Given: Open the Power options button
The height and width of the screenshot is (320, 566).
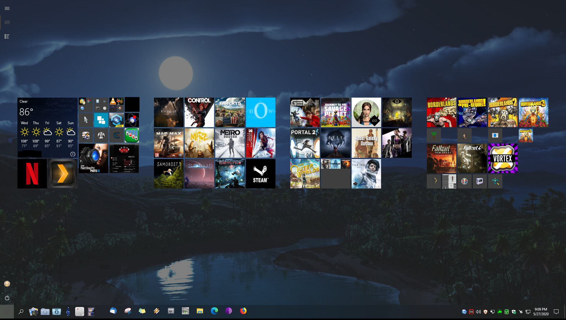Looking at the screenshot, I should (x=7, y=298).
